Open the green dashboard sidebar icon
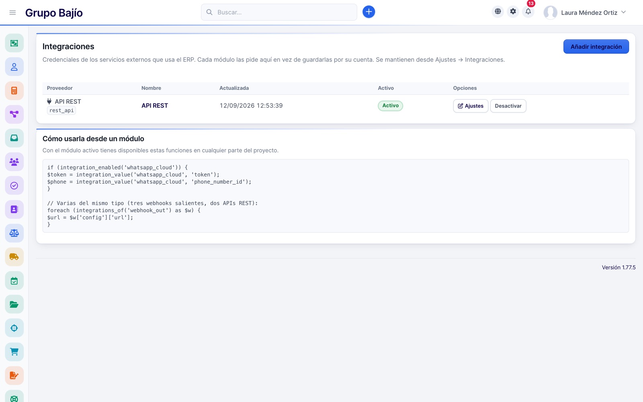Image resolution: width=643 pixels, height=402 pixels. pos(14,43)
